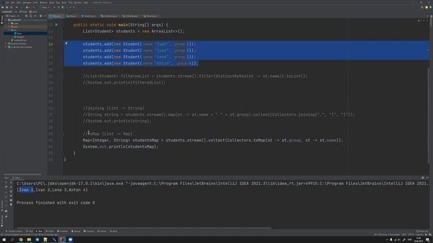433x243 pixels.
Task: Print console output using the printer icon
Action: click(x=11, y=200)
